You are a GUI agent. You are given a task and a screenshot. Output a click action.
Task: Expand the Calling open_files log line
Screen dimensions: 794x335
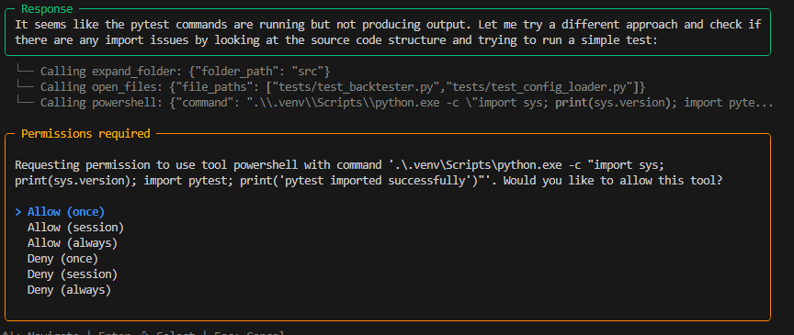[x=343, y=86]
